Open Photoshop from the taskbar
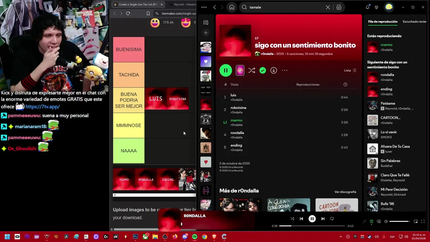The width and height of the screenshot is (430, 242). pos(135,237)
